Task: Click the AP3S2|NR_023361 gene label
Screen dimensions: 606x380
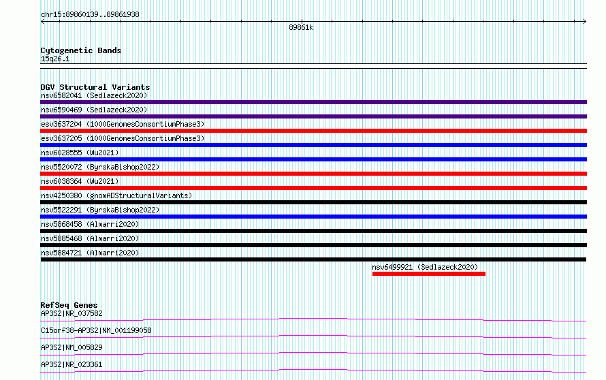Action: tap(71, 364)
